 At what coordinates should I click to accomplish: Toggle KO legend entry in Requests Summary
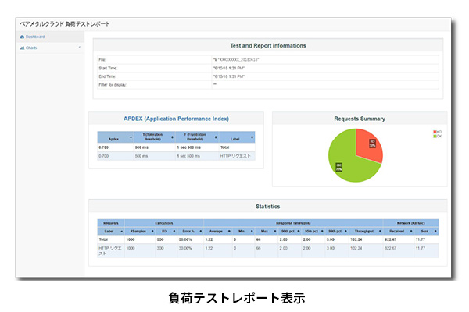click(438, 132)
